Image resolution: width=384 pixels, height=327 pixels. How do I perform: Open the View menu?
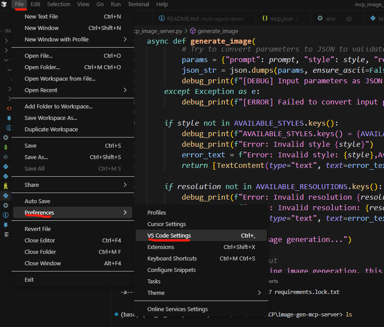83,4
